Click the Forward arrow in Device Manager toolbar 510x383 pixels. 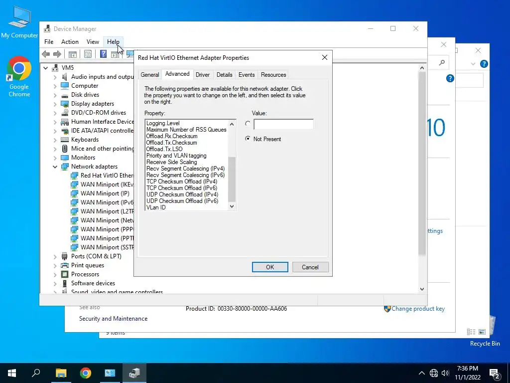click(57, 54)
